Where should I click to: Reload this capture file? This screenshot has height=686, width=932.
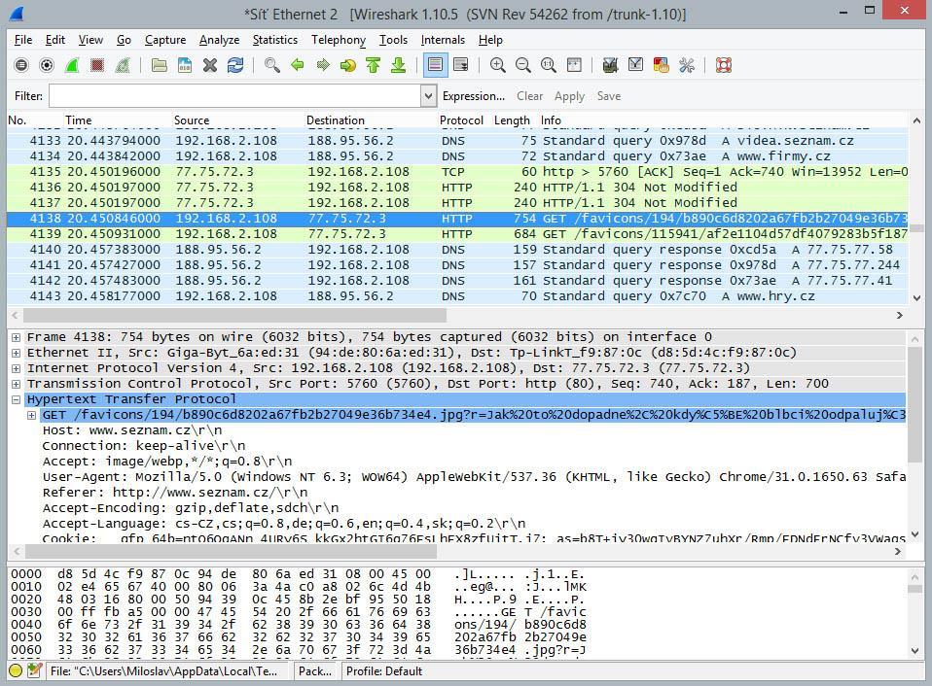pos(235,65)
